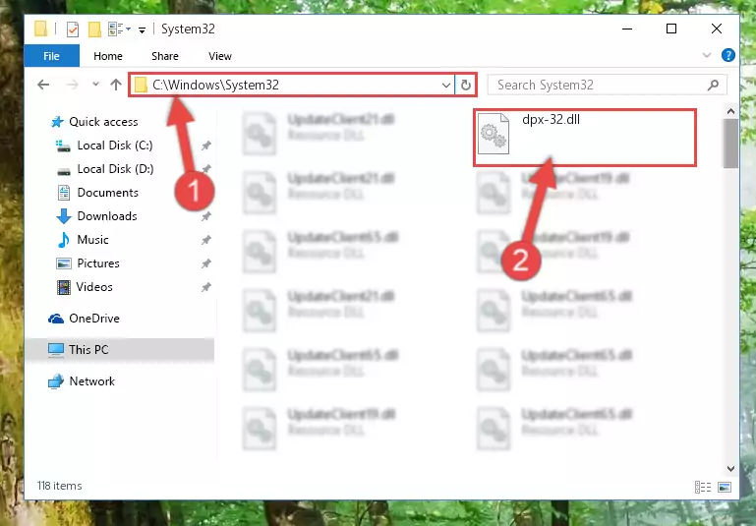The height and width of the screenshot is (526, 756).
Task: Click the pin icon next to Music
Action: [205, 240]
